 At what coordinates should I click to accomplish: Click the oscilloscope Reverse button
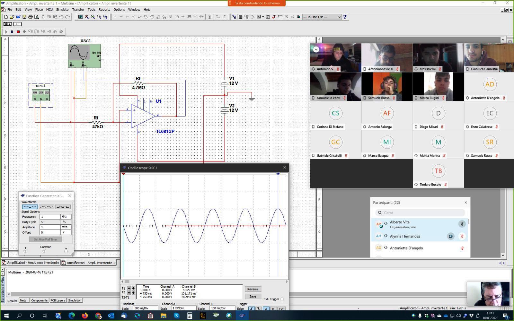(253, 289)
